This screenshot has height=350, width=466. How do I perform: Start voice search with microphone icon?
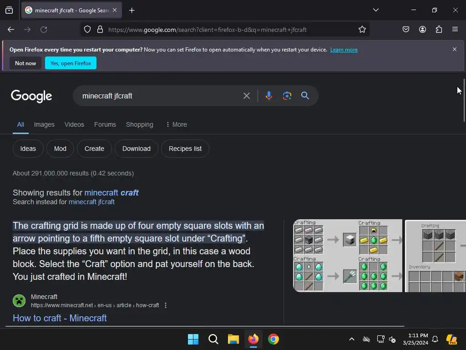pos(268,96)
